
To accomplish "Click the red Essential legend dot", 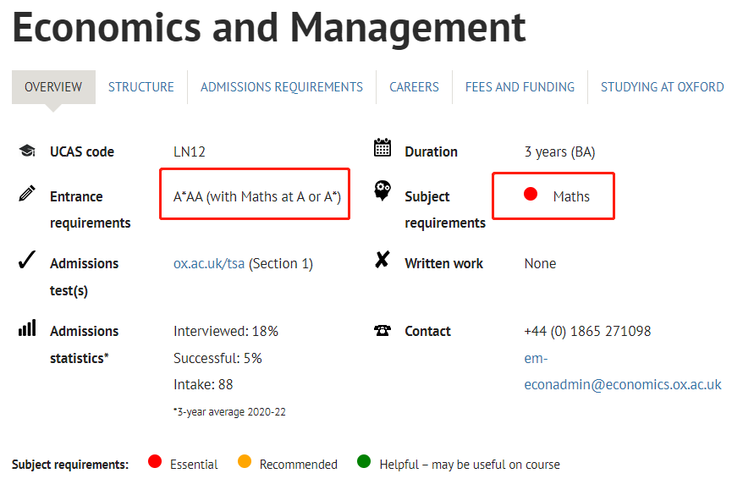I will tap(155, 461).
